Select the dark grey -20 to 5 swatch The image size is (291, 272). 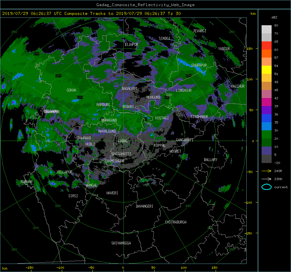coord(266,159)
